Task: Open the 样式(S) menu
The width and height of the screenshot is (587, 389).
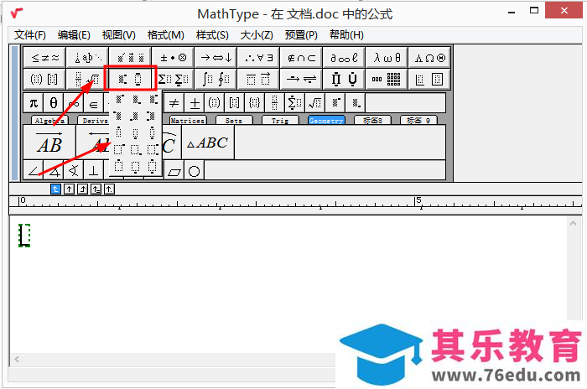Action: 212,35
